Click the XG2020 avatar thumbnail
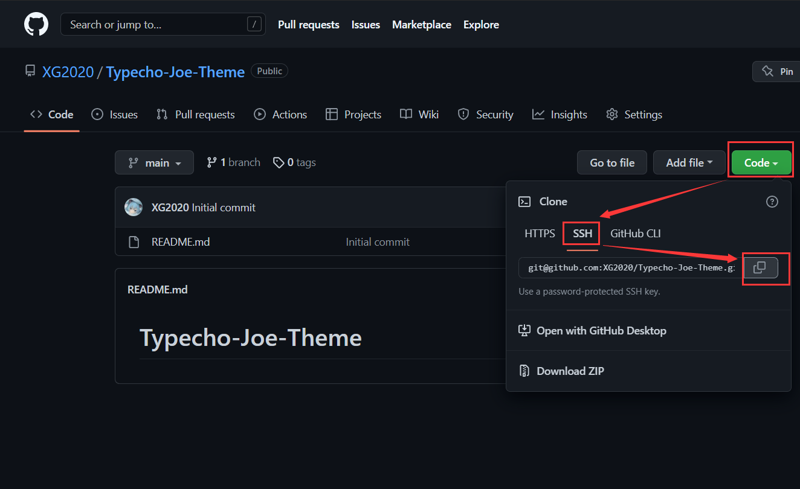This screenshot has height=489, width=800. (x=134, y=207)
